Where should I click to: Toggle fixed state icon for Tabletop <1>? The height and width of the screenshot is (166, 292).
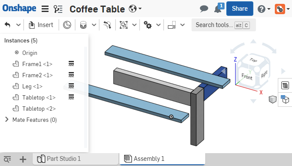coord(71,97)
